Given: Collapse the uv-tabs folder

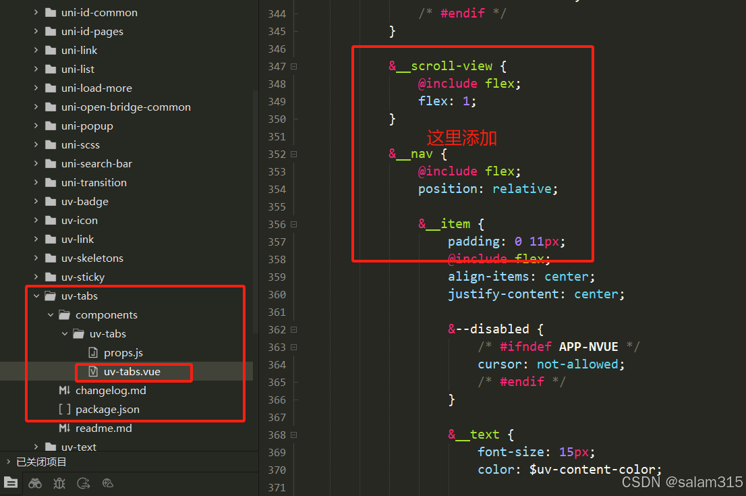Looking at the screenshot, I should 37,296.
